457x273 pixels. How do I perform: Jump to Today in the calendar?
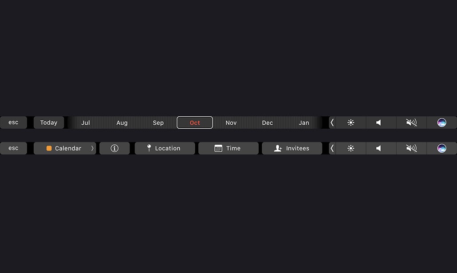pos(49,123)
